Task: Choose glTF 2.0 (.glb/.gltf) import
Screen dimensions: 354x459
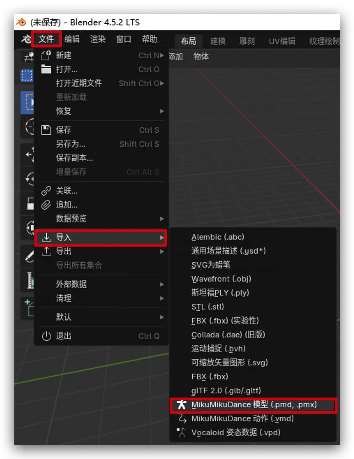Action: pyautogui.click(x=226, y=391)
